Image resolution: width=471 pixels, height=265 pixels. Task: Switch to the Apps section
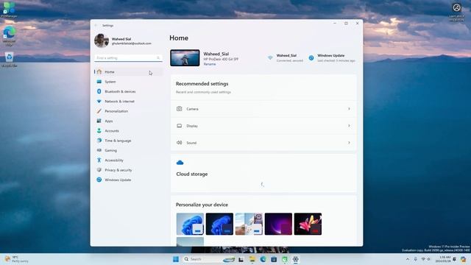pyautogui.click(x=128, y=121)
